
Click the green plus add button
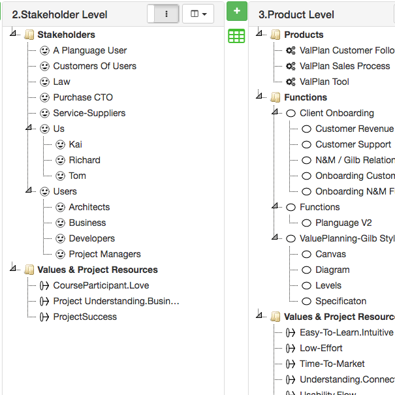pyautogui.click(x=236, y=11)
